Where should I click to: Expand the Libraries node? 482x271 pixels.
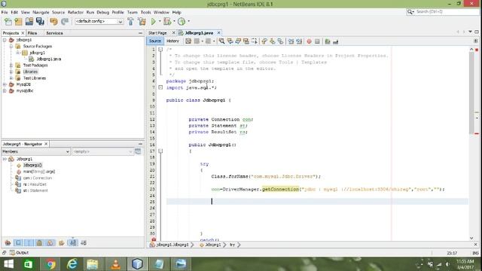(11, 72)
